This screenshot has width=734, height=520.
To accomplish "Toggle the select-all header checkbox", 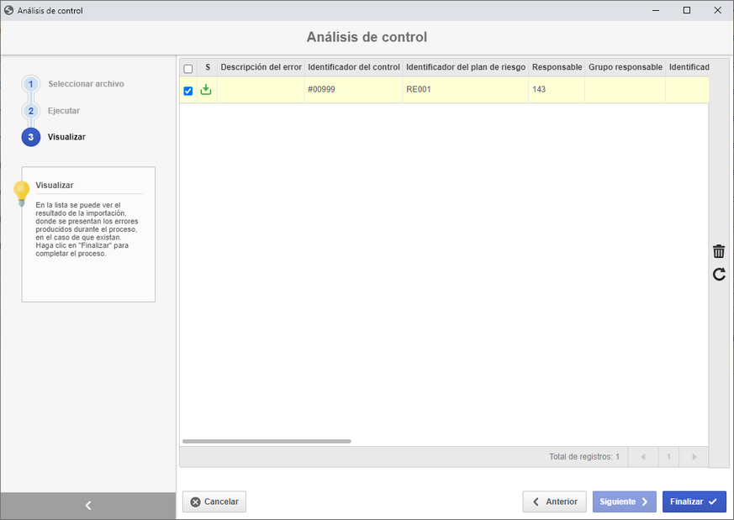I will tap(188, 69).
